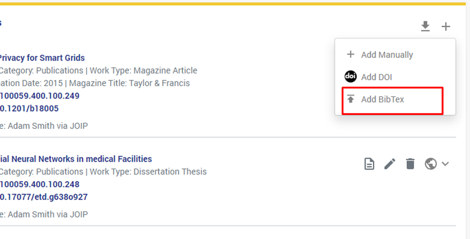470x239 pixels.
Task: Choose the Add DOI menu option
Action: [377, 77]
